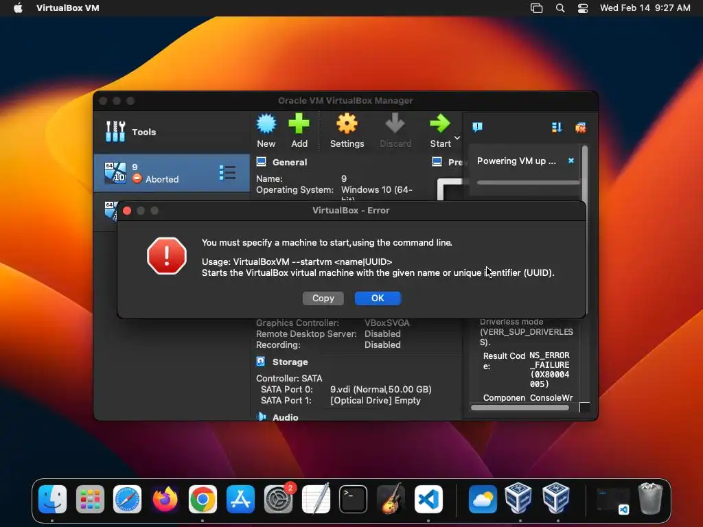Click the date and time in menu bar
This screenshot has height=527, width=703.
point(645,8)
